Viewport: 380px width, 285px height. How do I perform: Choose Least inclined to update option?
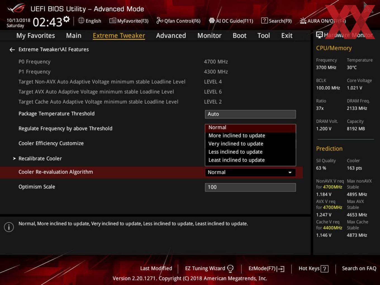[x=250, y=160]
